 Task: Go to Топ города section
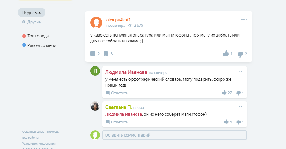pos(38,36)
